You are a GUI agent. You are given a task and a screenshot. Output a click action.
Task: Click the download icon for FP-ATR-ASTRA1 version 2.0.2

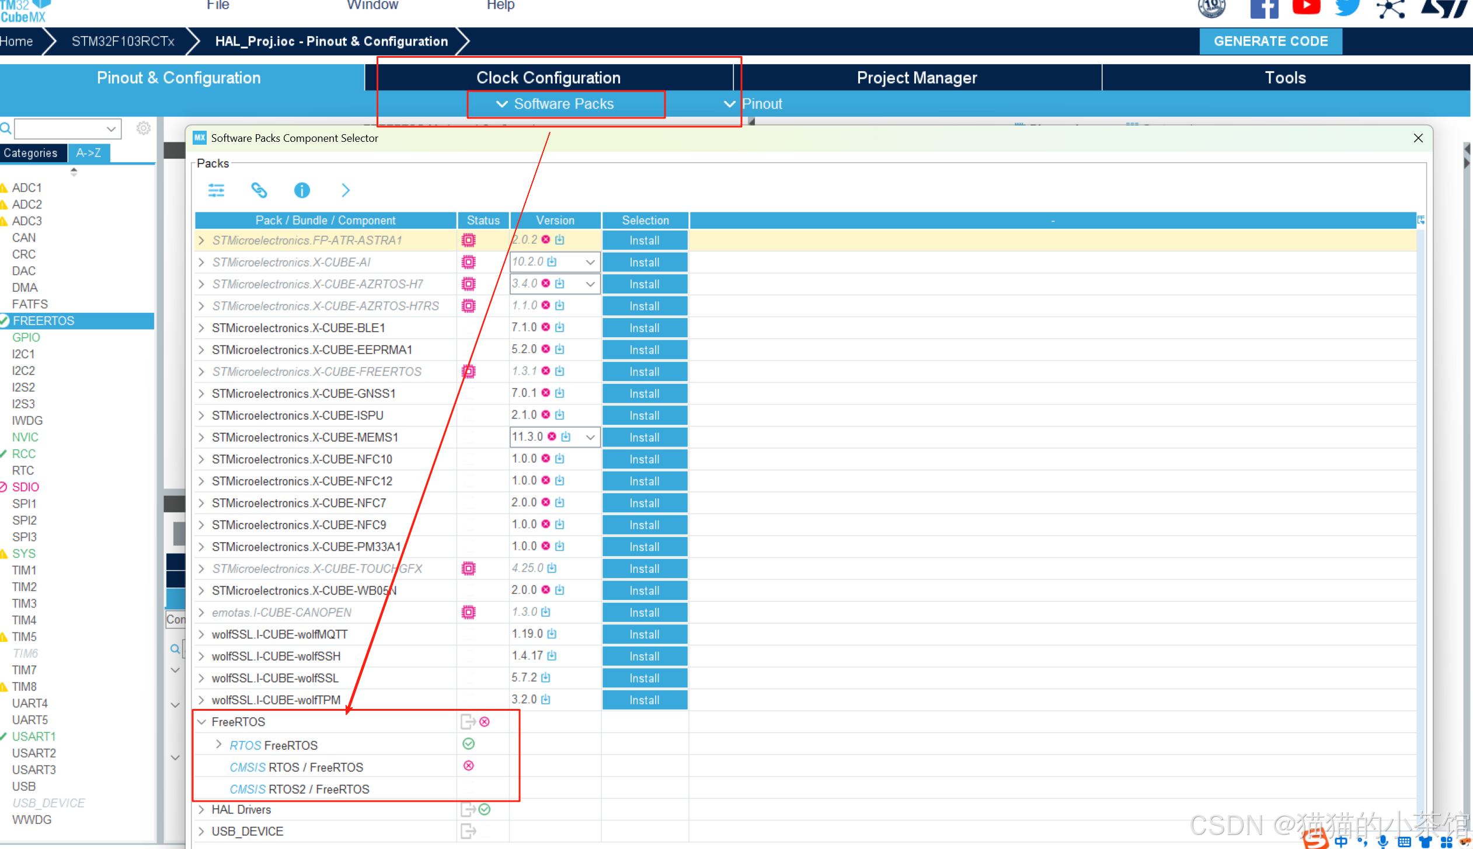[560, 240]
